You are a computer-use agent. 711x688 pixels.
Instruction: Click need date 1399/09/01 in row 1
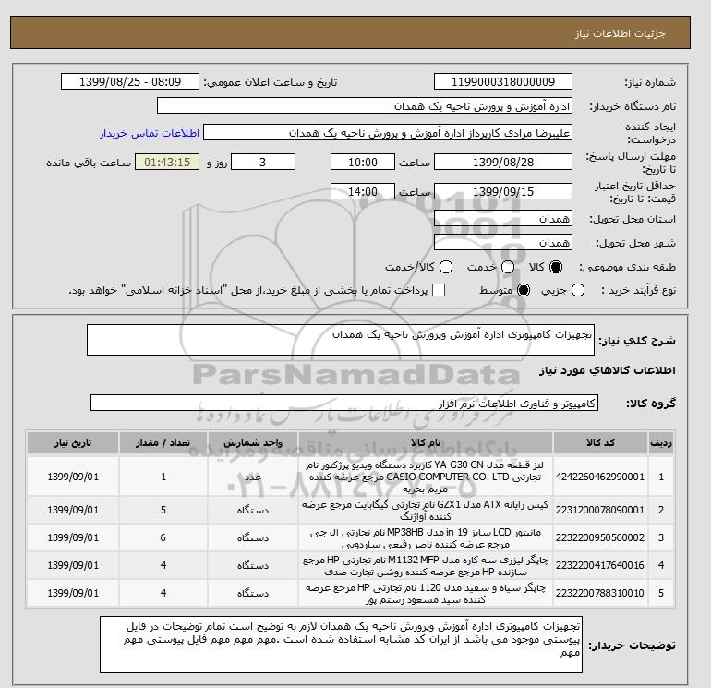click(x=73, y=477)
